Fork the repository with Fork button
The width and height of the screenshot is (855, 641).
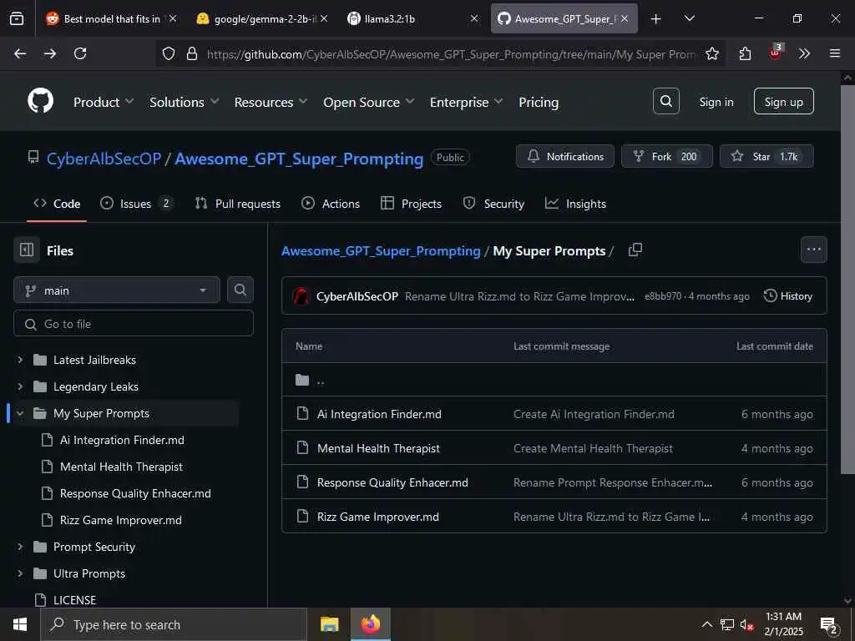(667, 156)
